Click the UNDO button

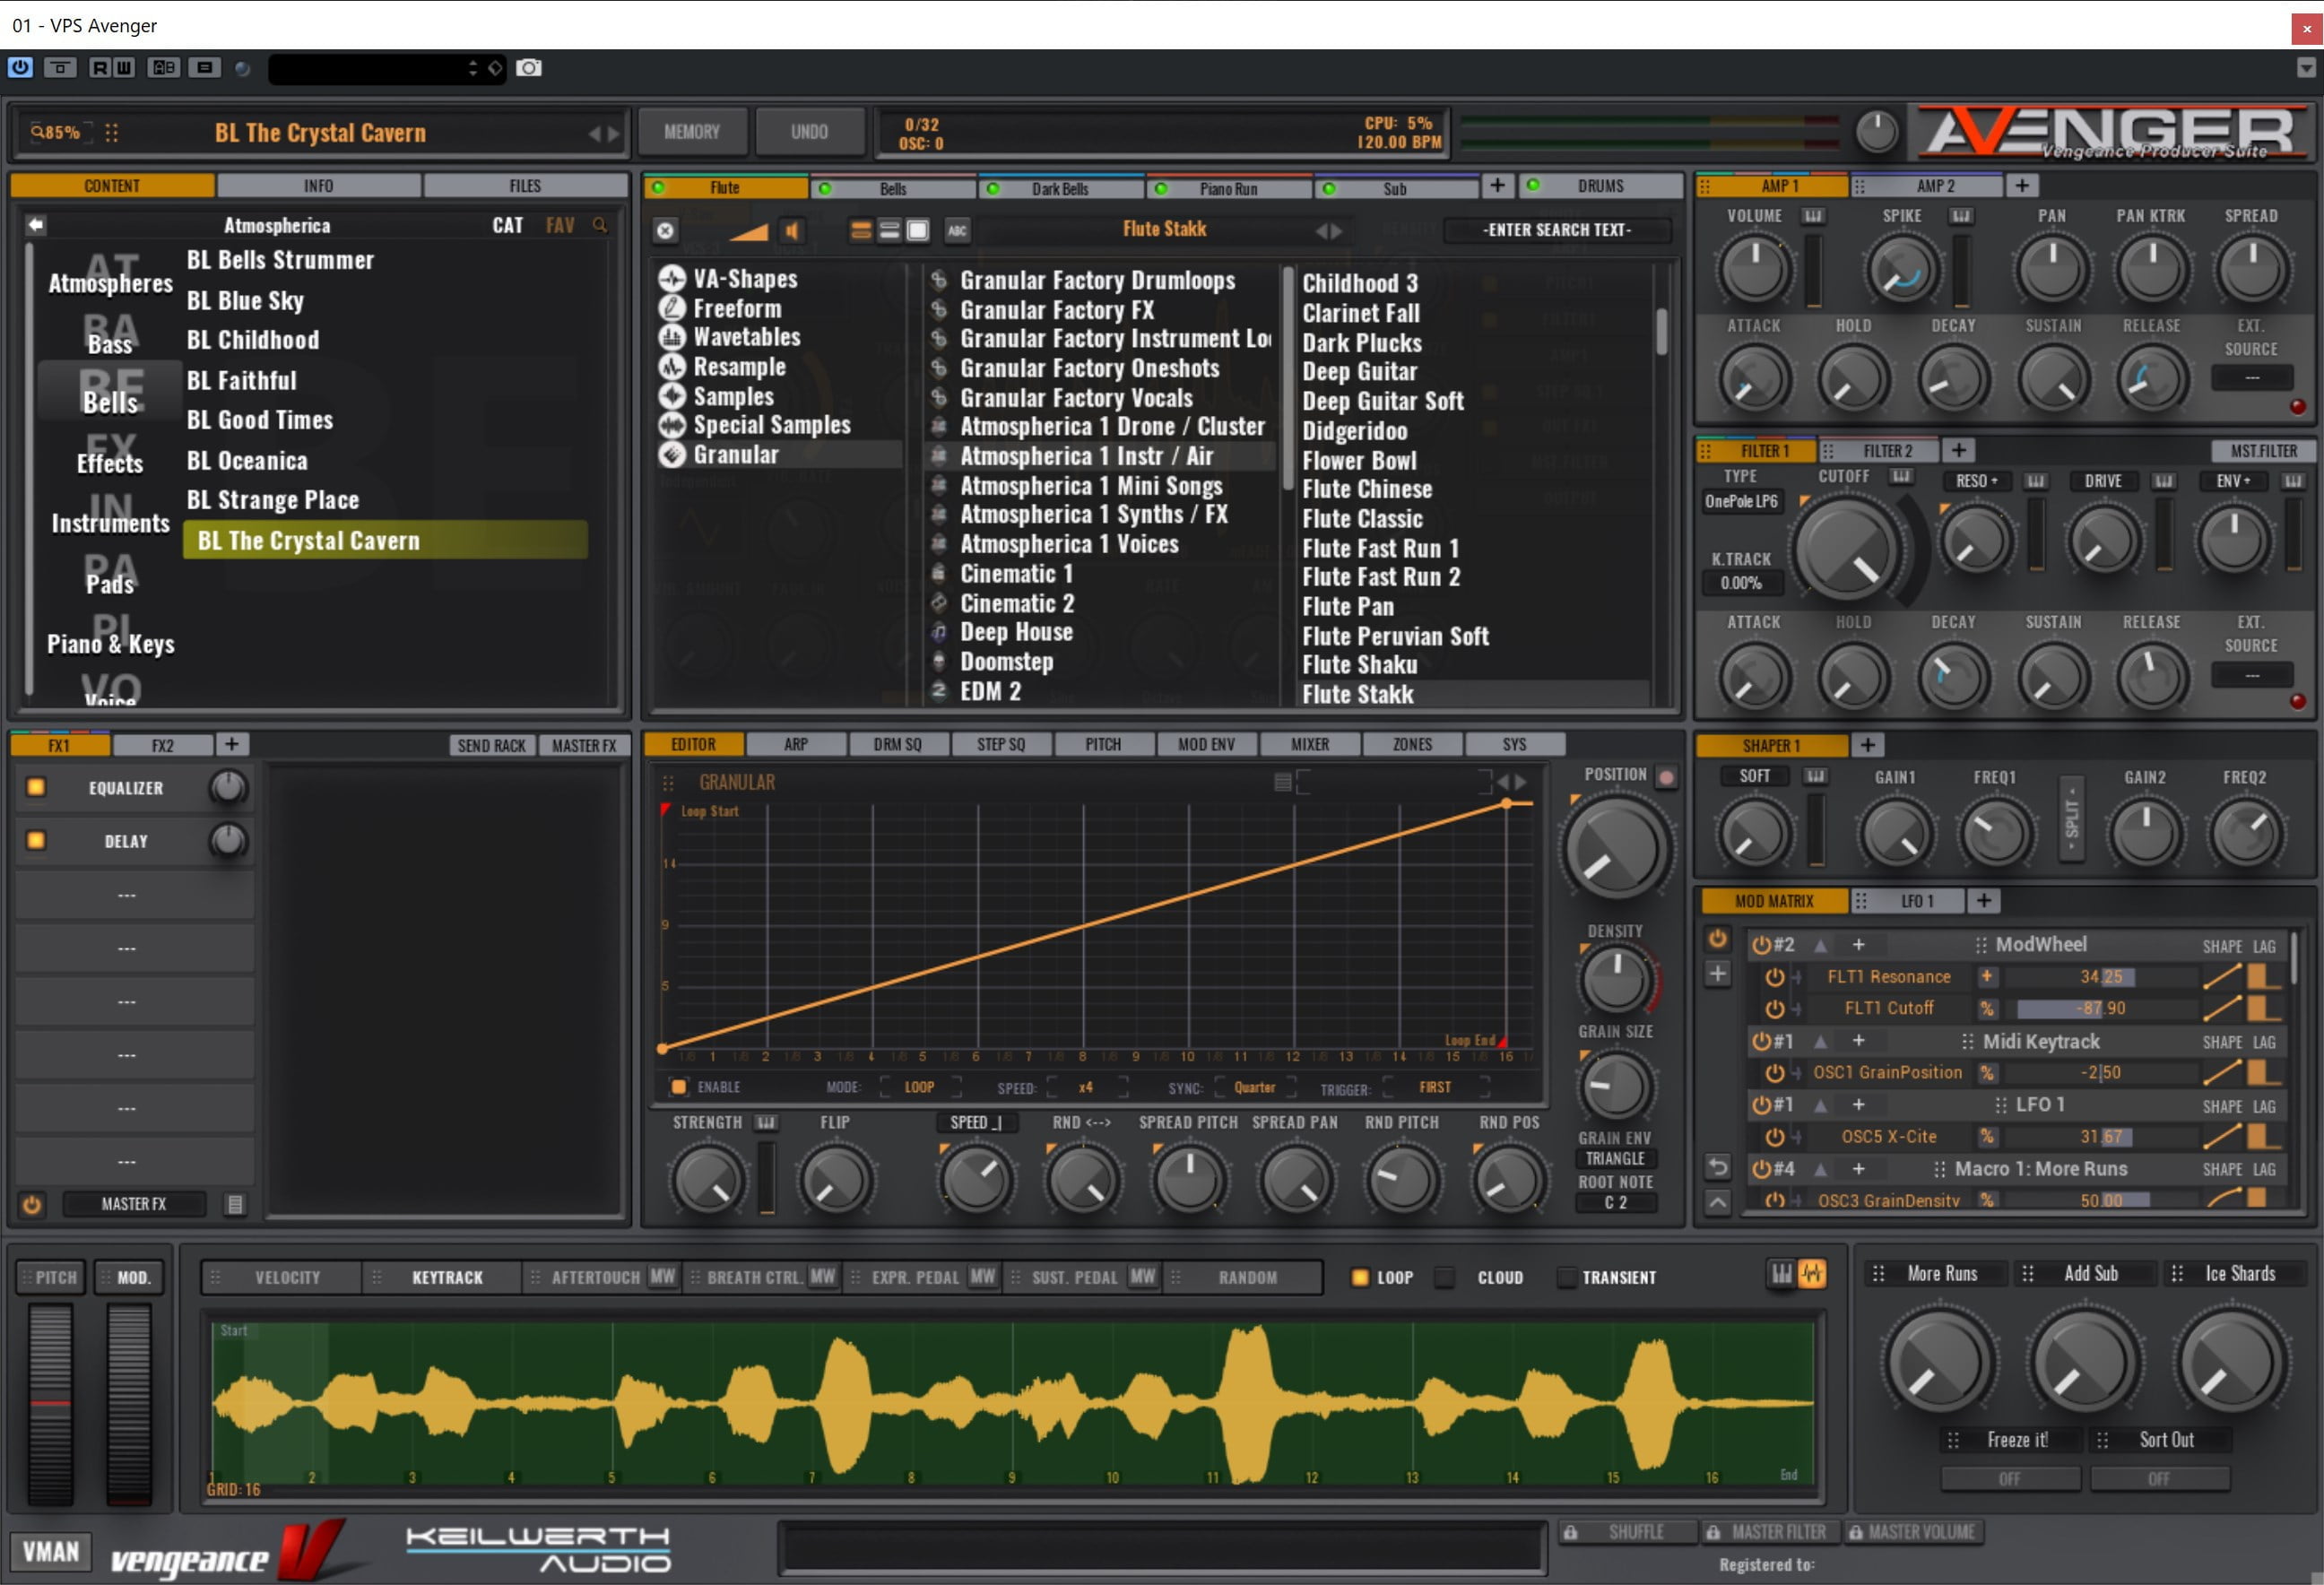coord(809,132)
